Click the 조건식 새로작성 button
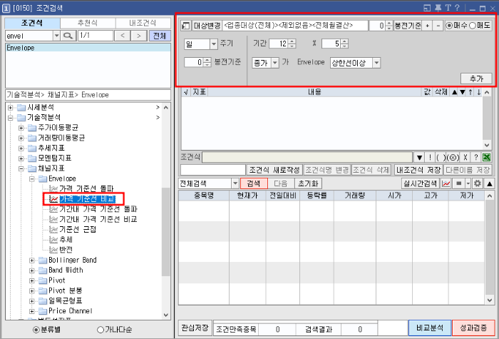Screen dimensions: 499x339 [x=274, y=170]
